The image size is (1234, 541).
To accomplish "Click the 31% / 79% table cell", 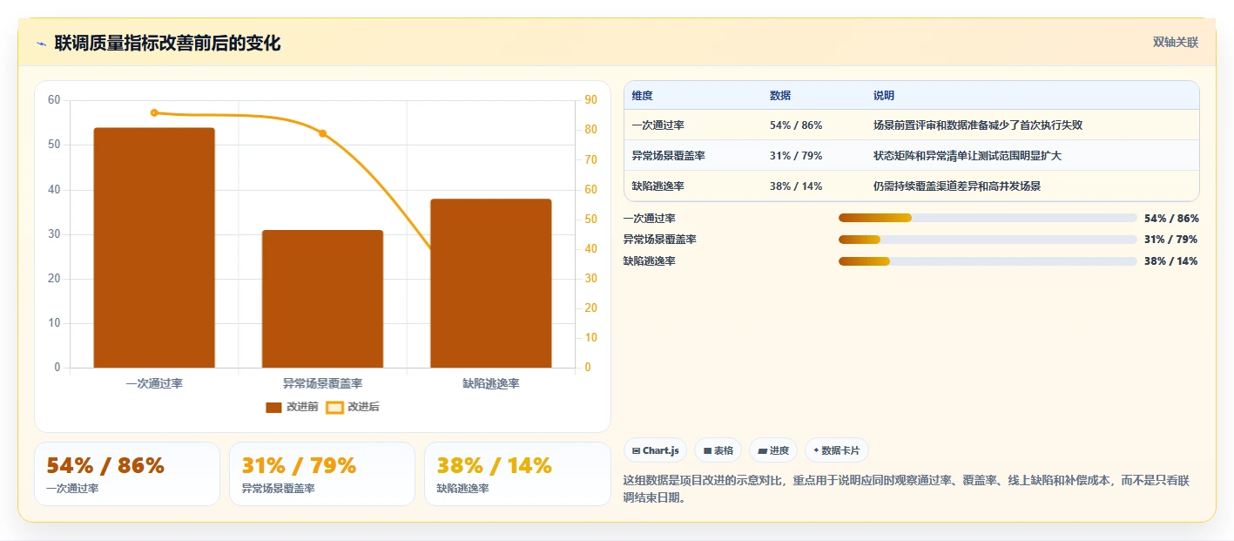I will (796, 156).
